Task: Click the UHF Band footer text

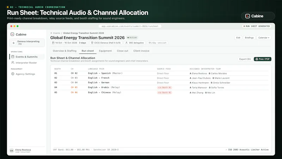Action: (x=86, y=149)
